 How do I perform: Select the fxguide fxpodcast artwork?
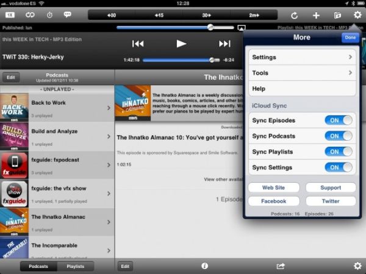pyautogui.click(x=14, y=165)
